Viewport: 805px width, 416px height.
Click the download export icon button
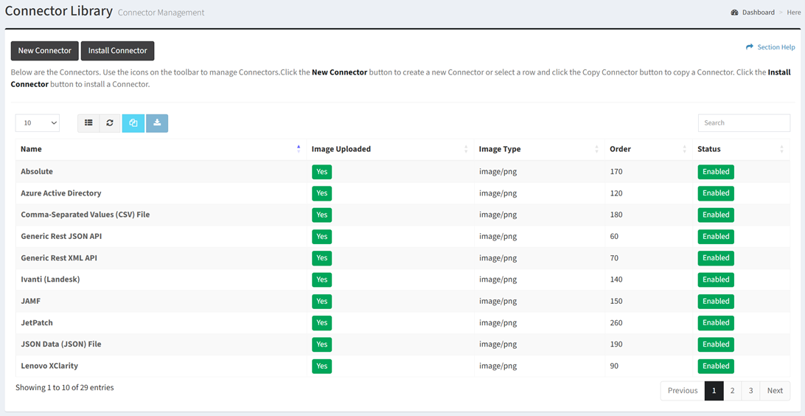(157, 123)
